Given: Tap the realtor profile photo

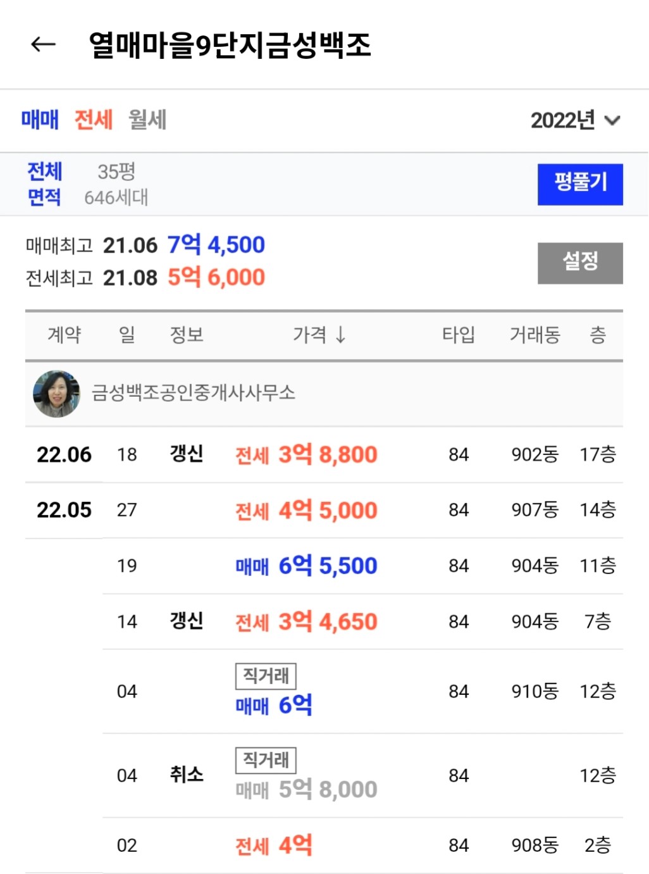Looking at the screenshot, I should coord(56,394).
